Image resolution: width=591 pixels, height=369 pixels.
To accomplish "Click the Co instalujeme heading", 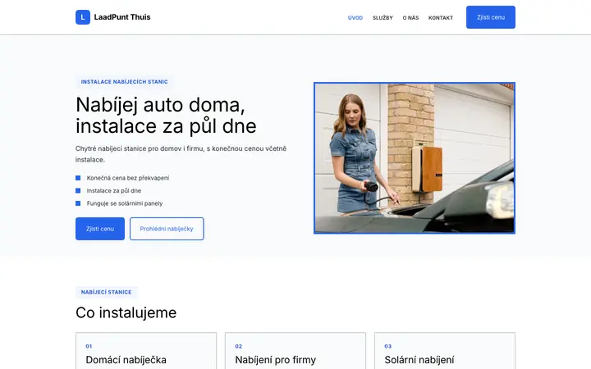I will [126, 312].
